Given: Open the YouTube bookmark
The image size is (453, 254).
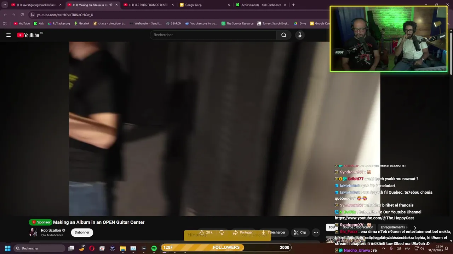Looking at the screenshot, I should pyautogui.click(x=22, y=24).
